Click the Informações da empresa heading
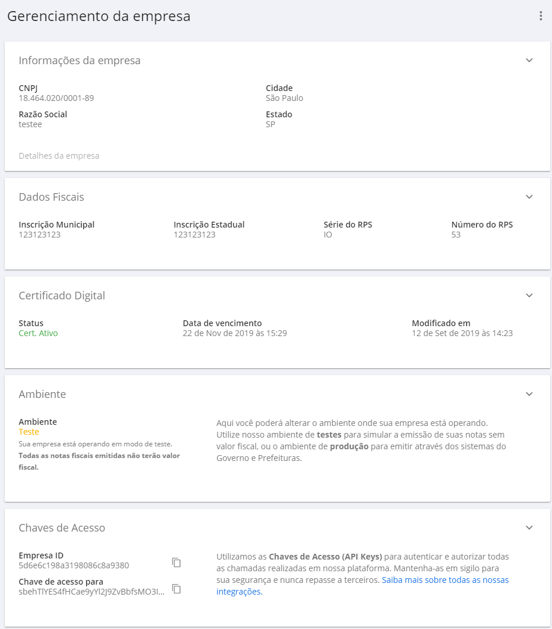The image size is (552, 629). point(79,61)
